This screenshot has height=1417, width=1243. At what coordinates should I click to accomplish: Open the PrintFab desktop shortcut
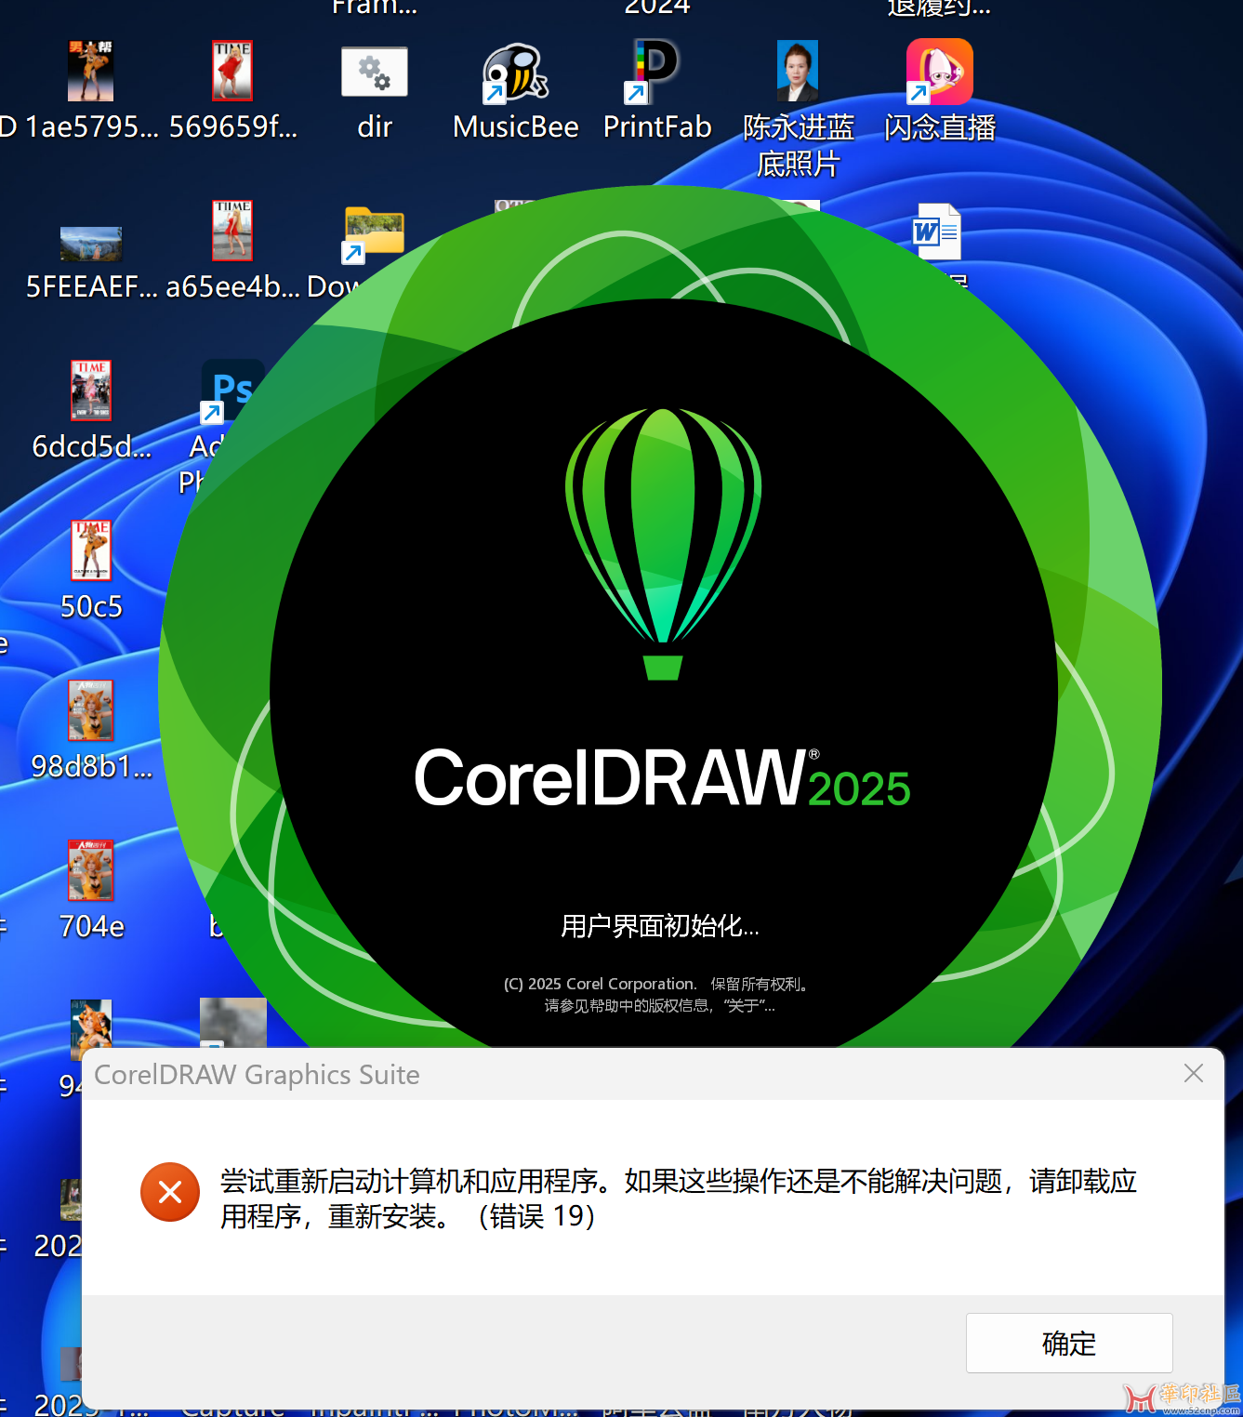(656, 73)
